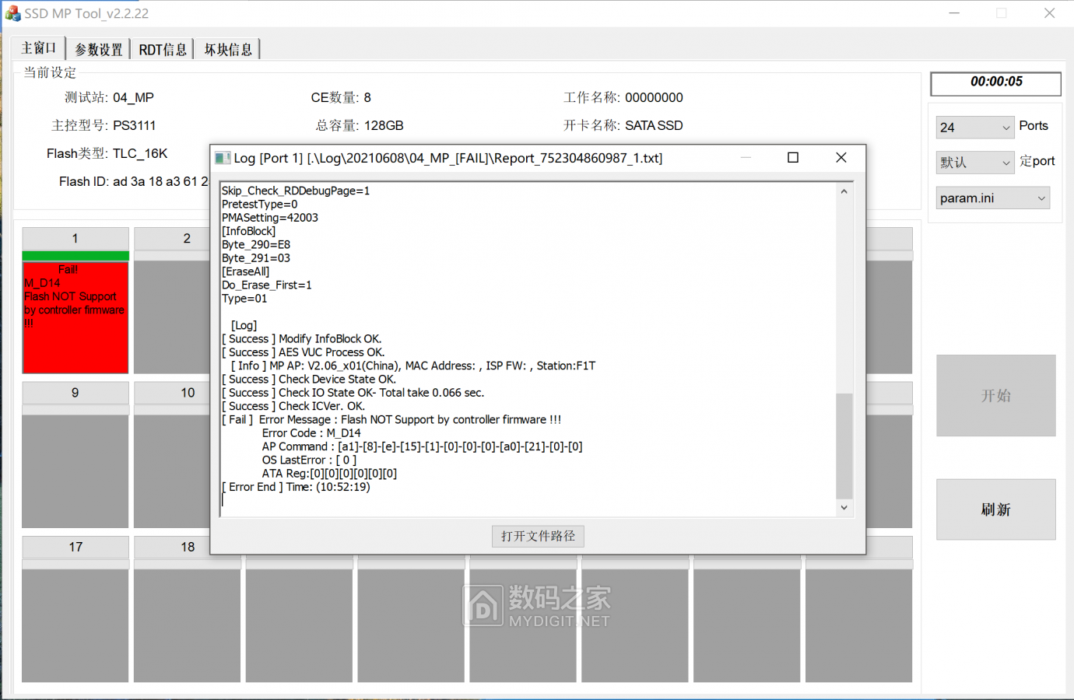Click port 1 header button
The width and height of the screenshot is (1074, 700).
tap(75, 239)
